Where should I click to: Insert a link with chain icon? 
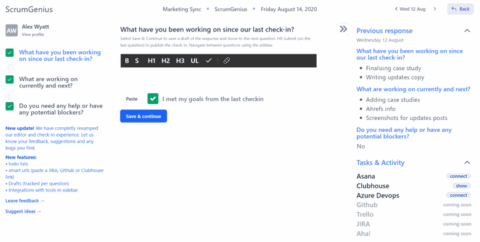click(227, 61)
